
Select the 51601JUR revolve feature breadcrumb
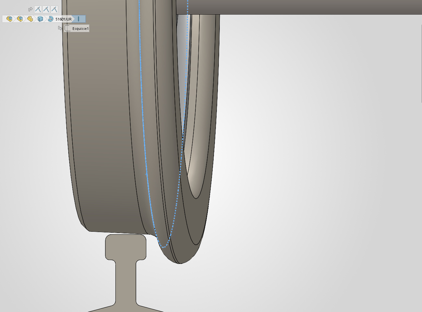[x=60, y=19]
